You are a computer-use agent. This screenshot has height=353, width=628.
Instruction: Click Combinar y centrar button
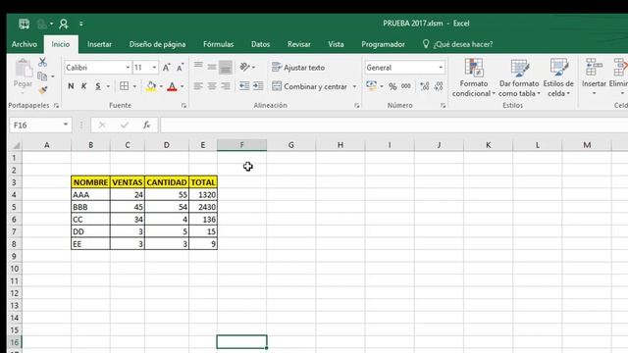(x=309, y=86)
